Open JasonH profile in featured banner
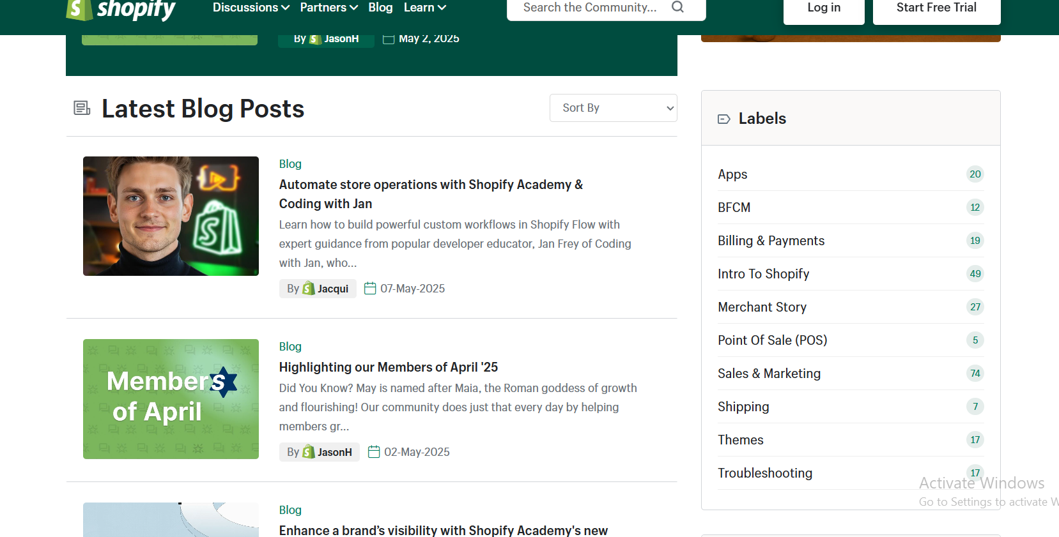 coord(341,39)
